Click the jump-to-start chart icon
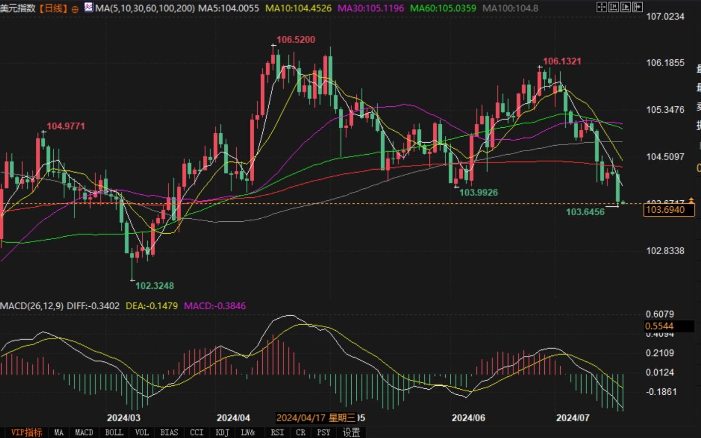The image size is (701, 438). coord(613,7)
